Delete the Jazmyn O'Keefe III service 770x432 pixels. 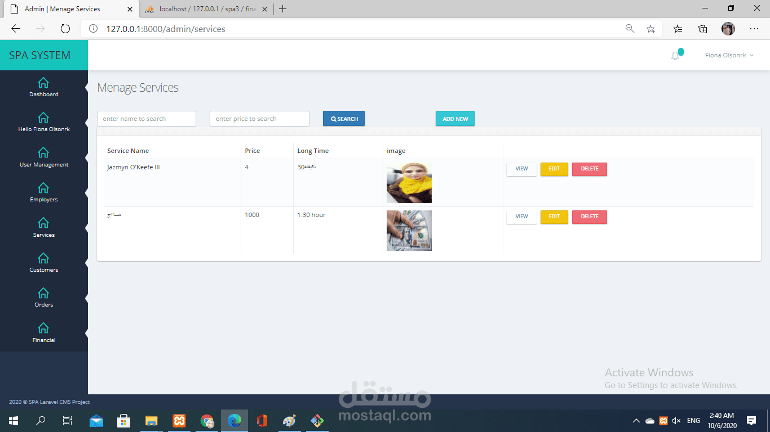pyautogui.click(x=590, y=169)
